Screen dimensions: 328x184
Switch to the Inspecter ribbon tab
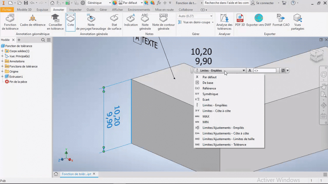[75, 10]
